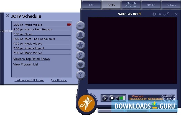Open the View Program List link

click(26, 64)
